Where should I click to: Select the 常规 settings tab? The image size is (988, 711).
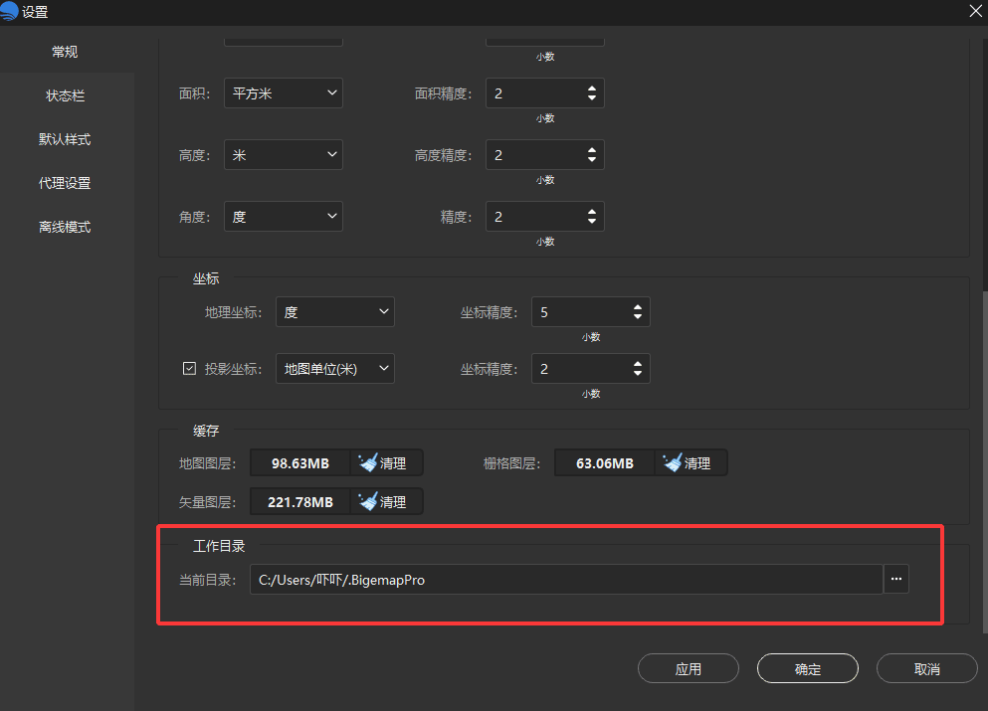pos(66,52)
